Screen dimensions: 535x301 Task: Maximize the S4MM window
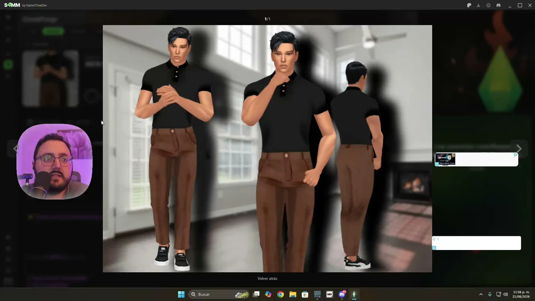(x=520, y=5)
